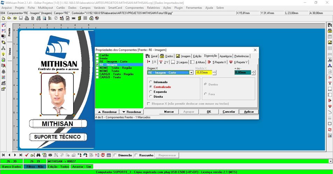Check the RE - Imagem - Corte checkbox
This screenshot has height=174, width=333.
tap(97, 62)
